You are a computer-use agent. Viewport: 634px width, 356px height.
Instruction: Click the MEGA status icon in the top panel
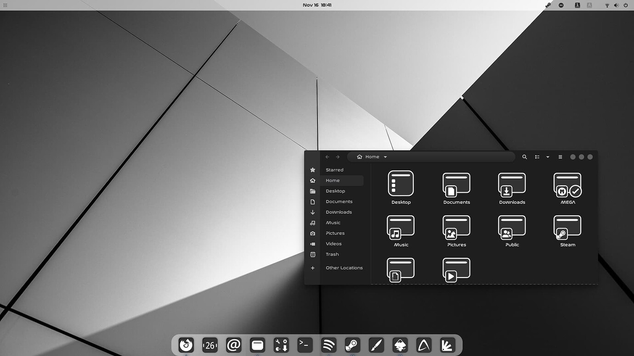pyautogui.click(x=561, y=5)
